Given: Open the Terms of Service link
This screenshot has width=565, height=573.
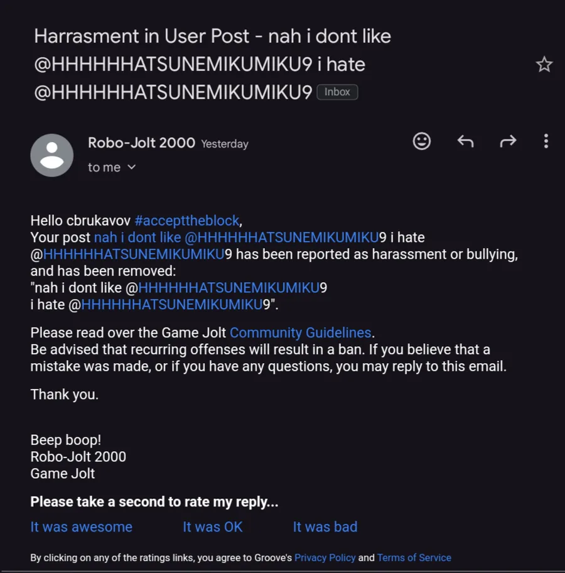Looking at the screenshot, I should pos(414,558).
